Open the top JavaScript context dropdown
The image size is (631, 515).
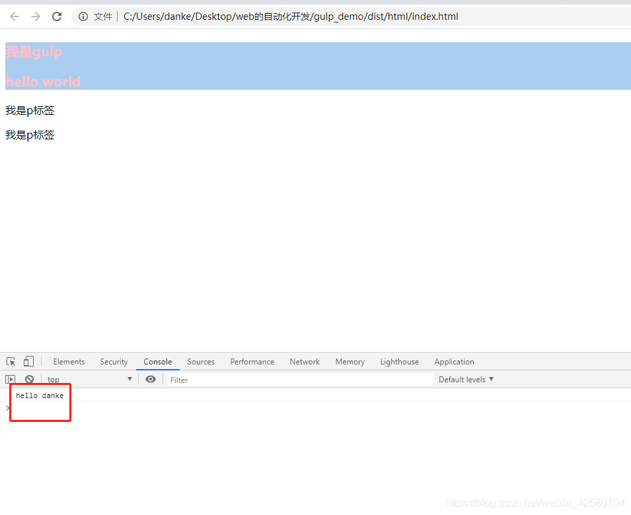tap(89, 379)
